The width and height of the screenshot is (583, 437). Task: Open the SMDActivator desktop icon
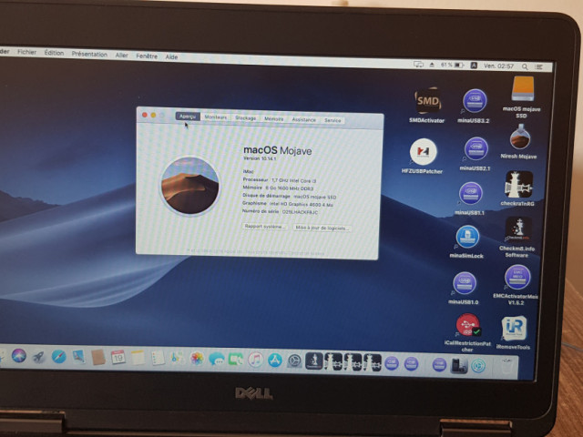[x=427, y=101]
